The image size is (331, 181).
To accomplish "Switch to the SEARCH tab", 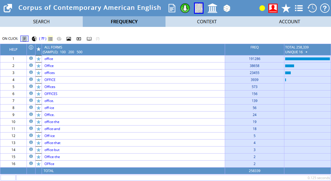I will tap(41, 22).
